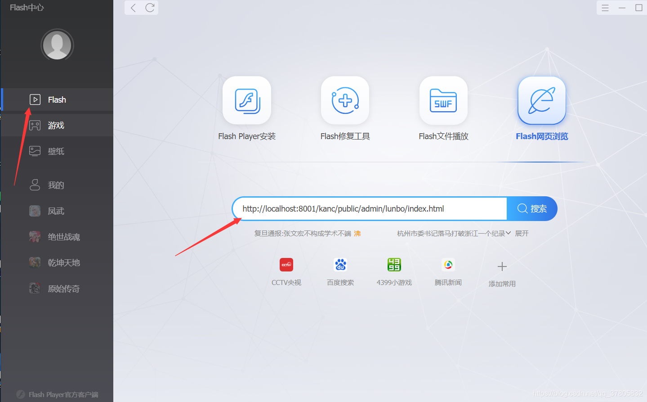Open 凤武 game entry
Screen dimensions: 647x402
click(57, 211)
